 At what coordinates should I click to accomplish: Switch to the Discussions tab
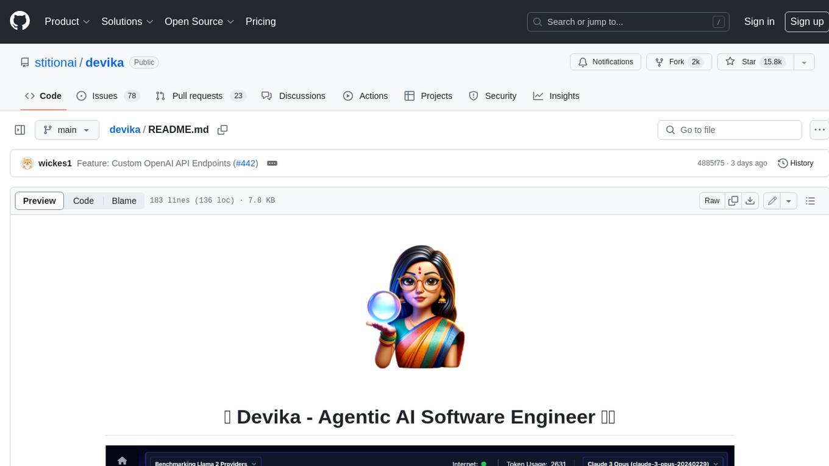(x=293, y=96)
